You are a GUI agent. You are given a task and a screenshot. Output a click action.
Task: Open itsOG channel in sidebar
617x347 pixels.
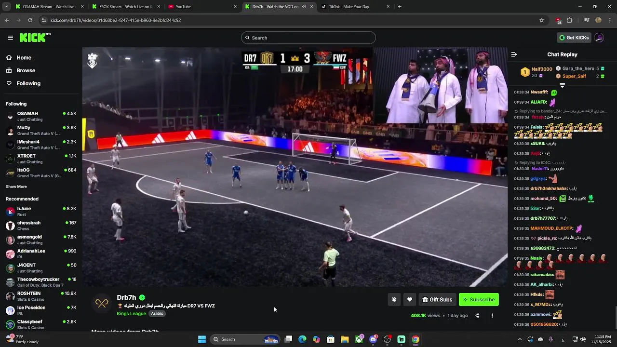41,173
